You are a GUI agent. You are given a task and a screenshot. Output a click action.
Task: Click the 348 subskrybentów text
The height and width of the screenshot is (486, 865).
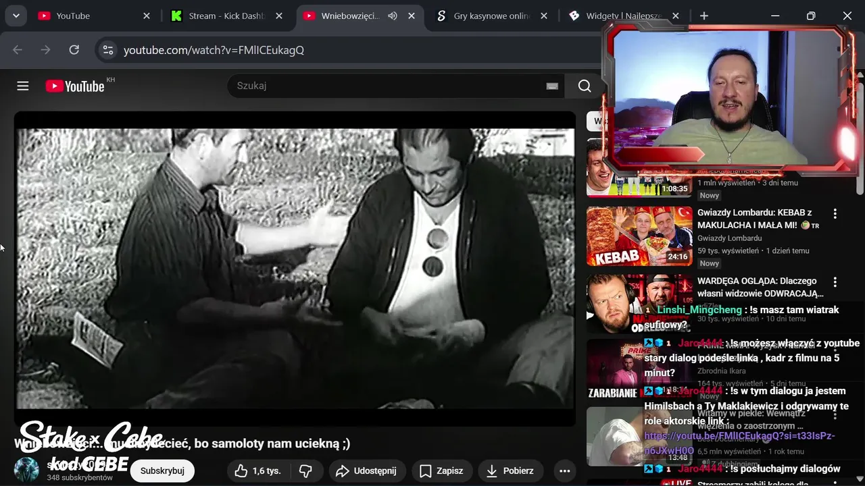click(80, 477)
